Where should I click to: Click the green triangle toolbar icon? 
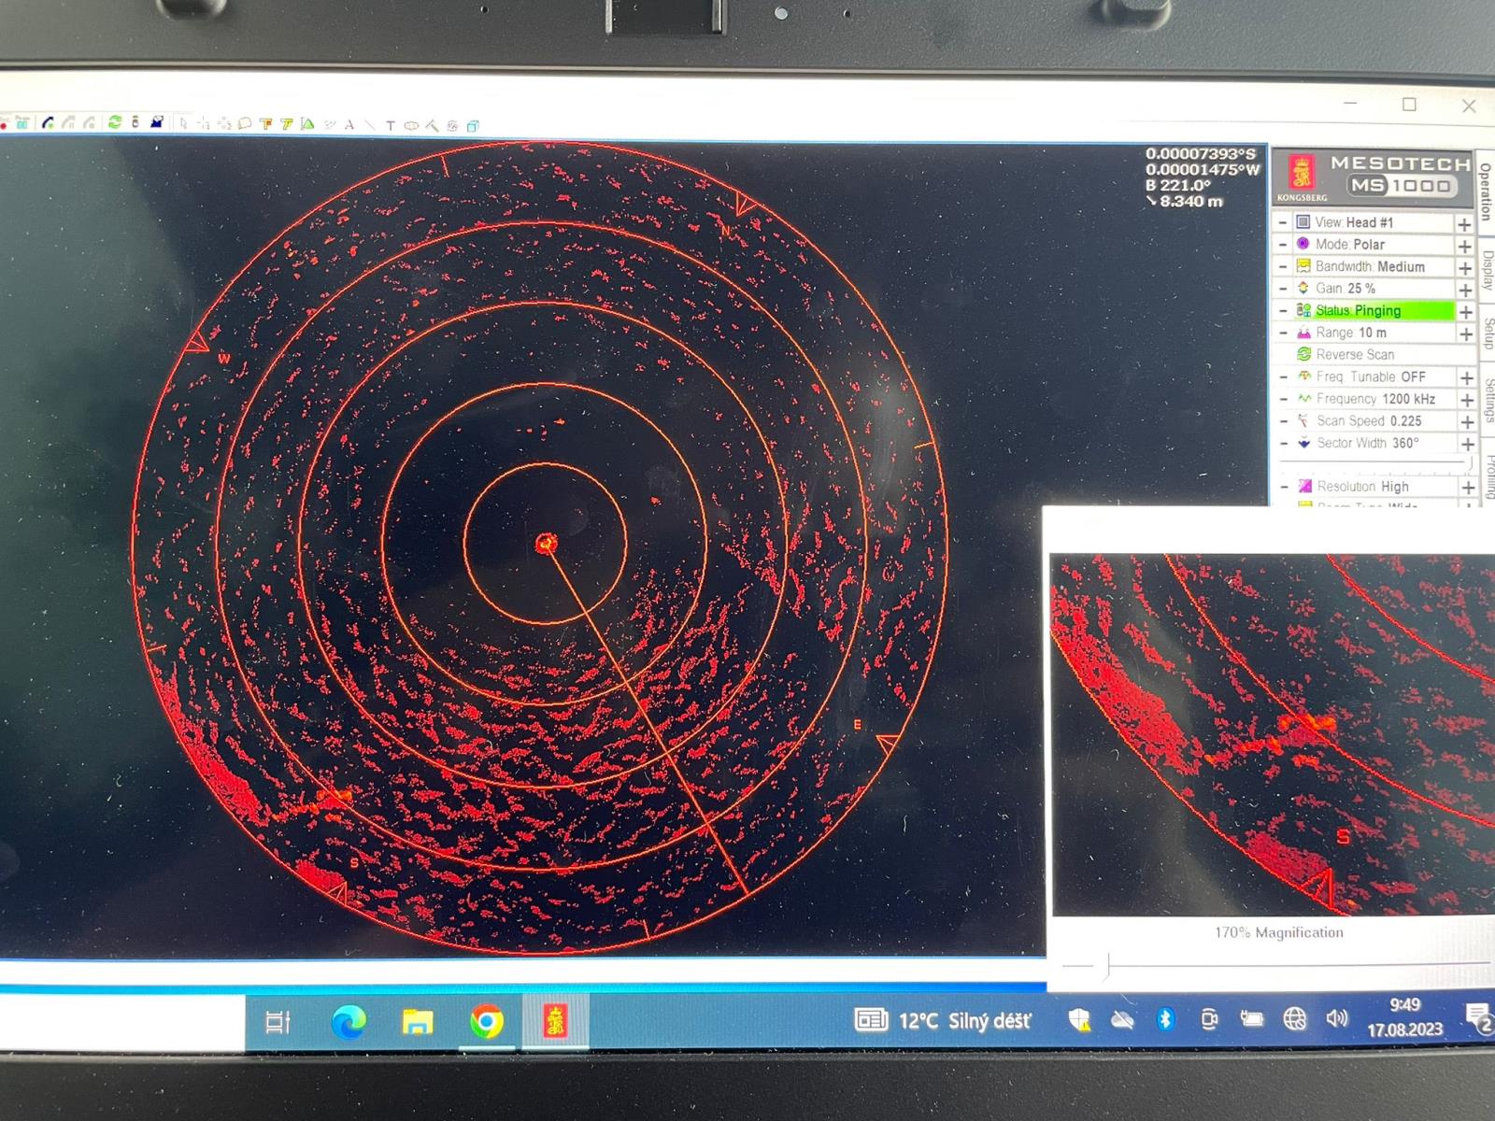tap(307, 123)
